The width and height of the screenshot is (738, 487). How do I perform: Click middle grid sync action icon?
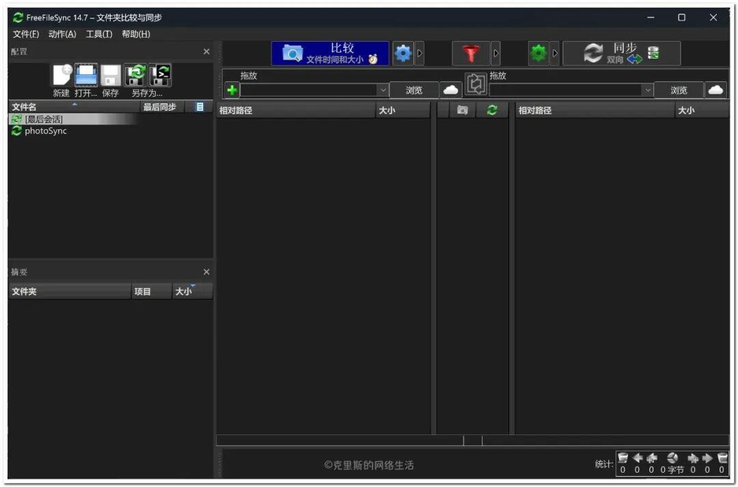tap(492, 110)
